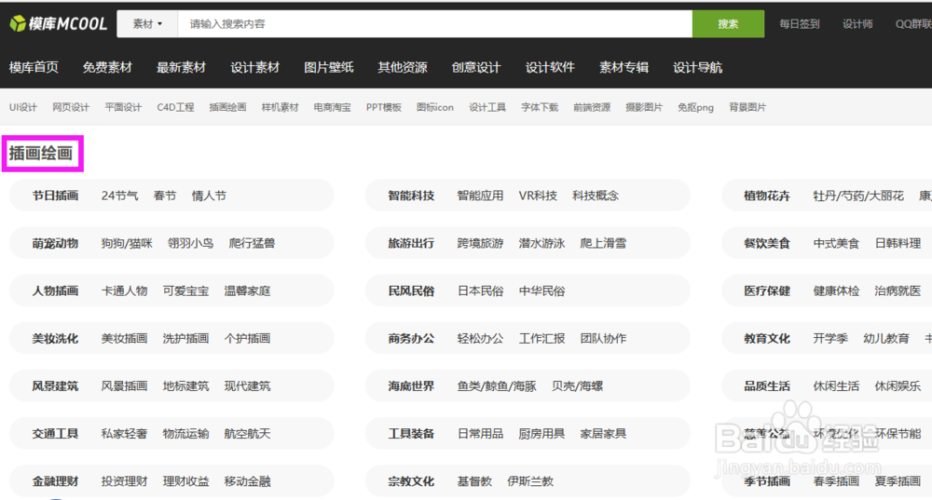Open the 中式美食 link
The height and width of the screenshot is (500, 932).
tap(836, 243)
